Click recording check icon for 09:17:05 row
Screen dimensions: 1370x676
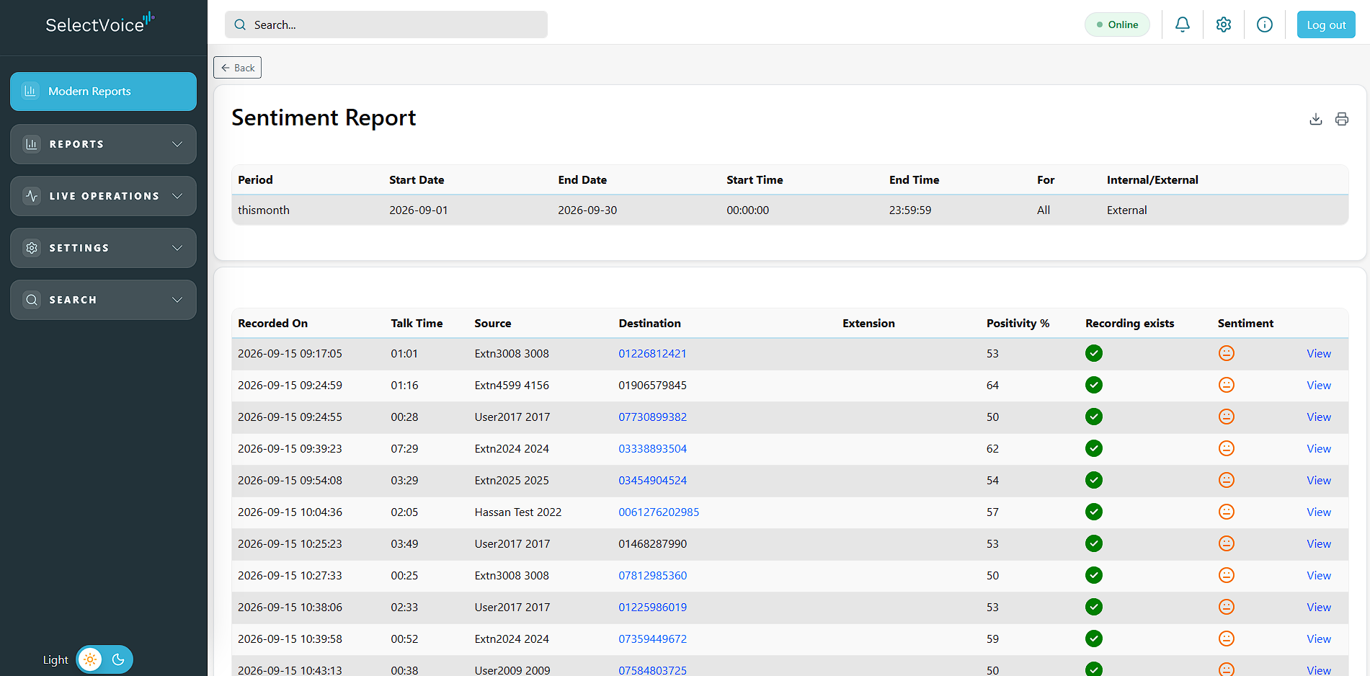pos(1094,353)
